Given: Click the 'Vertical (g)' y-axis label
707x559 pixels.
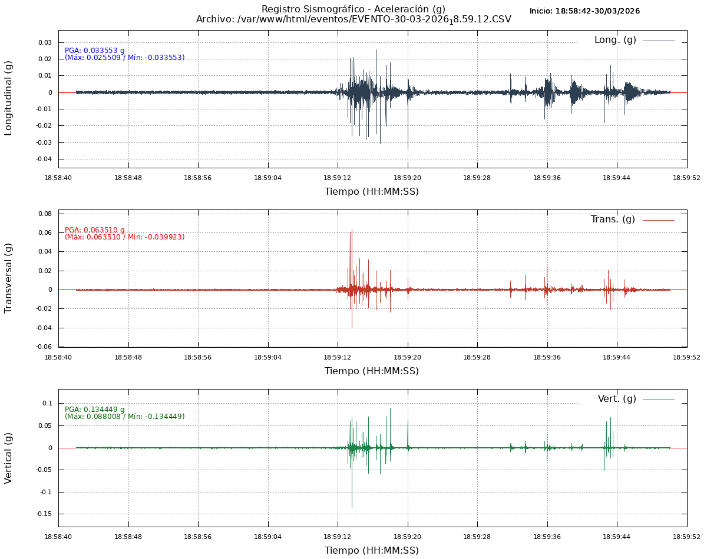Looking at the screenshot, I should coord(8,458).
